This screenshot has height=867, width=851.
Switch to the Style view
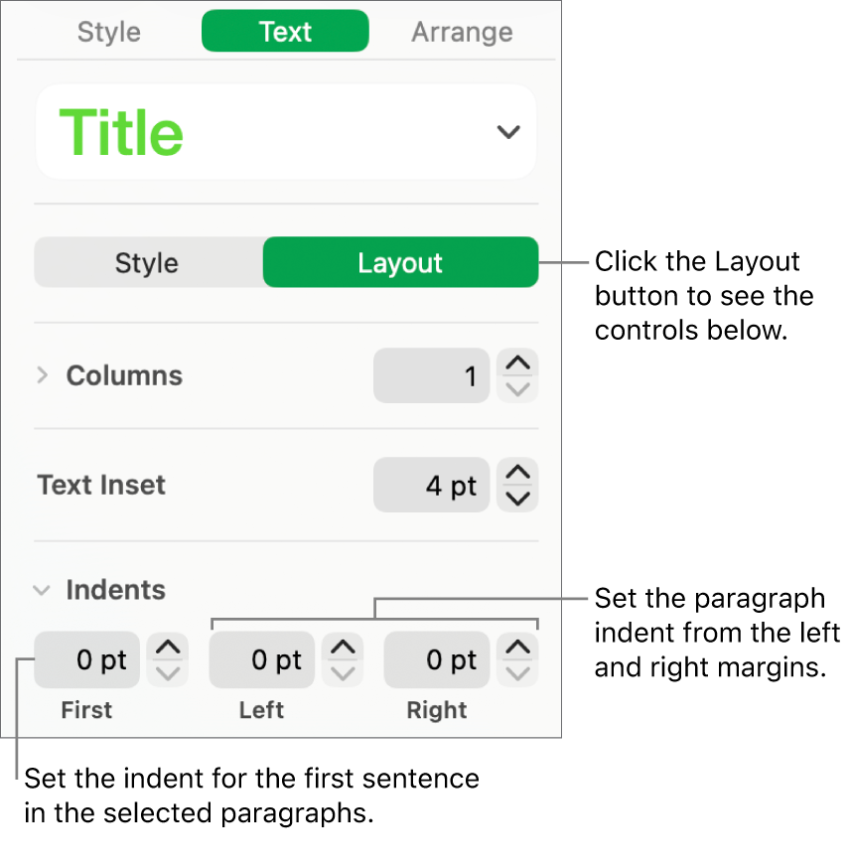pos(147,262)
